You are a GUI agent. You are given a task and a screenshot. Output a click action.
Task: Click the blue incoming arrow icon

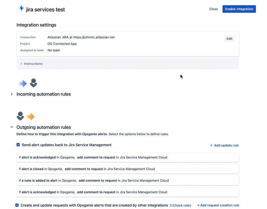click(23, 84)
